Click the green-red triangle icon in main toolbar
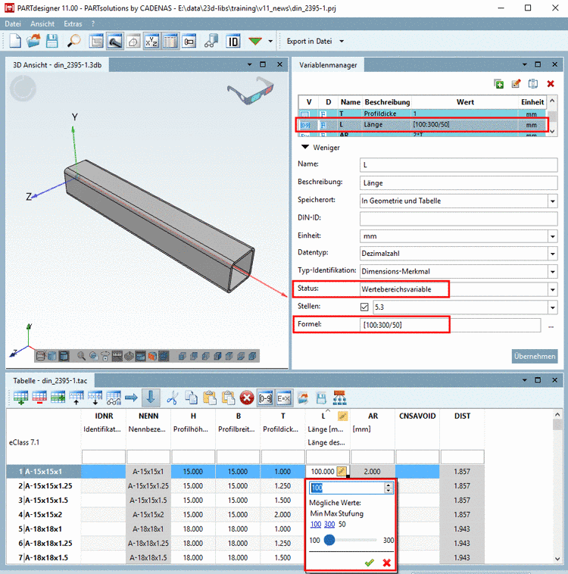568x574 pixels. 255,41
